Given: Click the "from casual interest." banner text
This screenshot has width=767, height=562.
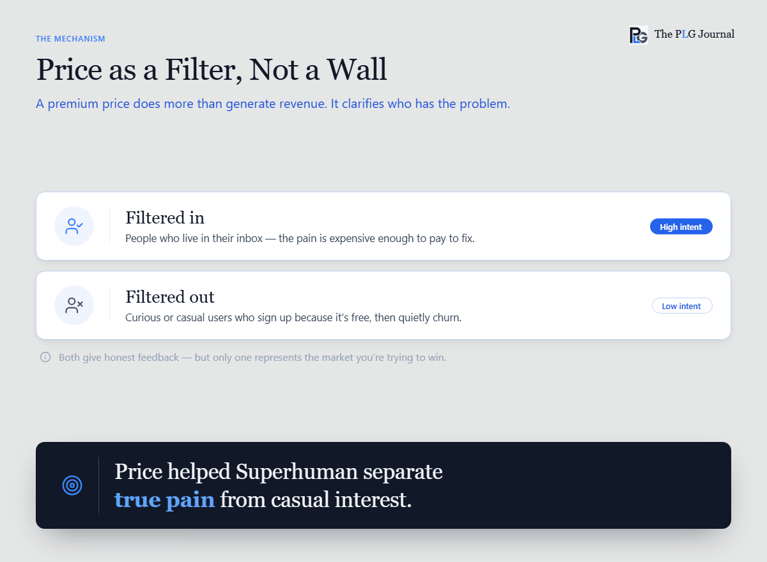Looking at the screenshot, I should click(316, 499).
